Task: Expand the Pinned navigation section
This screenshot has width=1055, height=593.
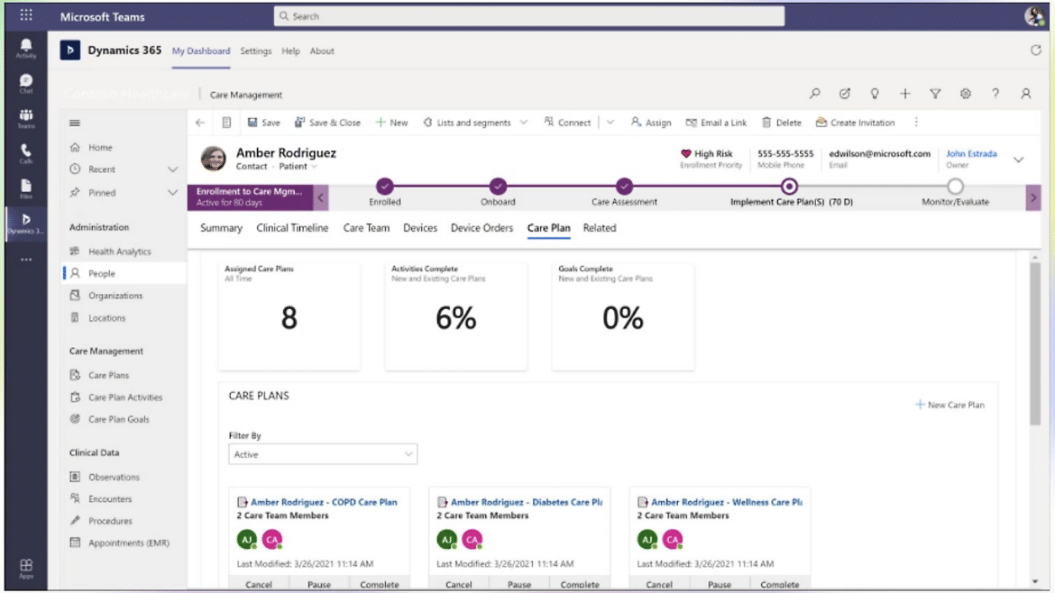Action: tap(172, 193)
